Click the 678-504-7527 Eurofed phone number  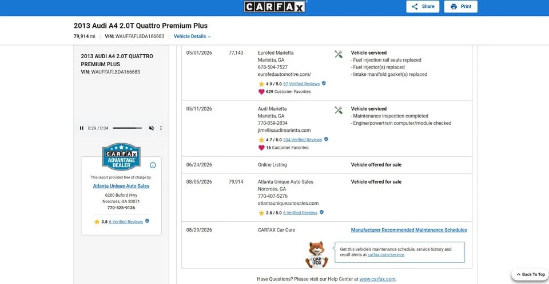272,67
